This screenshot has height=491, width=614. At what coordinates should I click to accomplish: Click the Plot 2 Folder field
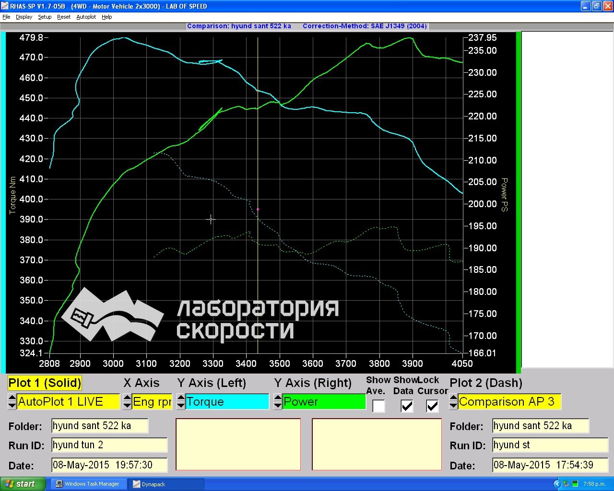click(x=540, y=426)
